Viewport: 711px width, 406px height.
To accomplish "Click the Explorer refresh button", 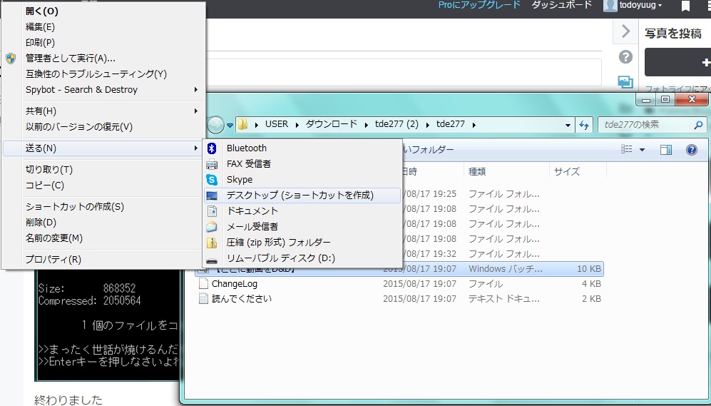I will (x=584, y=125).
